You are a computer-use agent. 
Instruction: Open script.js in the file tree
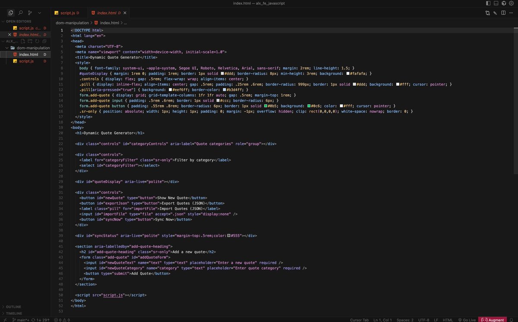pos(26,61)
